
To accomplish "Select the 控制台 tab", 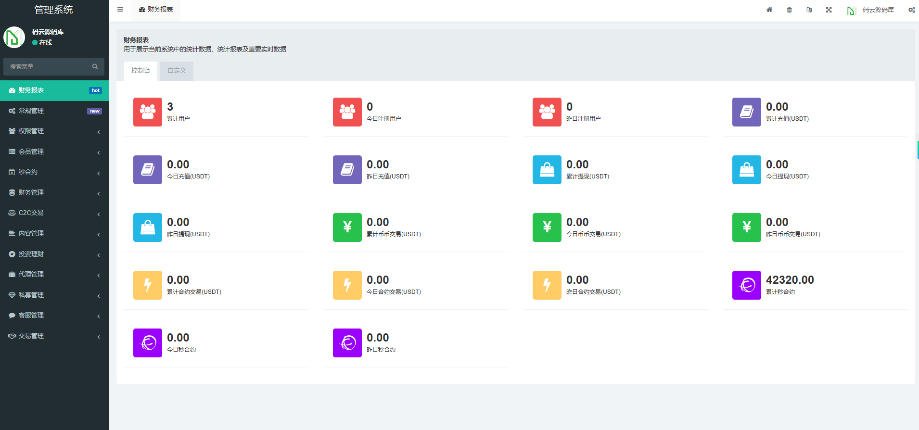I will coord(140,71).
